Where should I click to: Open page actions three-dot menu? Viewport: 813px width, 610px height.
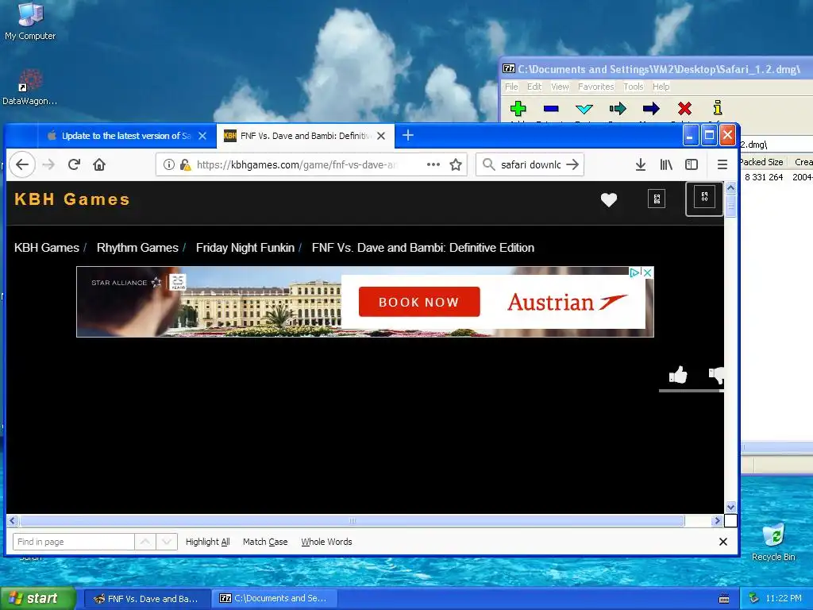click(433, 164)
